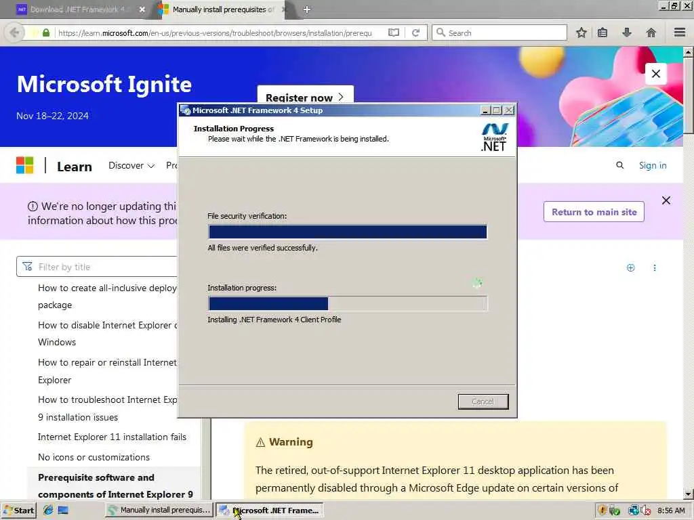694x520 pixels.
Task: Click the circled plus add icon
Action: coord(631,267)
